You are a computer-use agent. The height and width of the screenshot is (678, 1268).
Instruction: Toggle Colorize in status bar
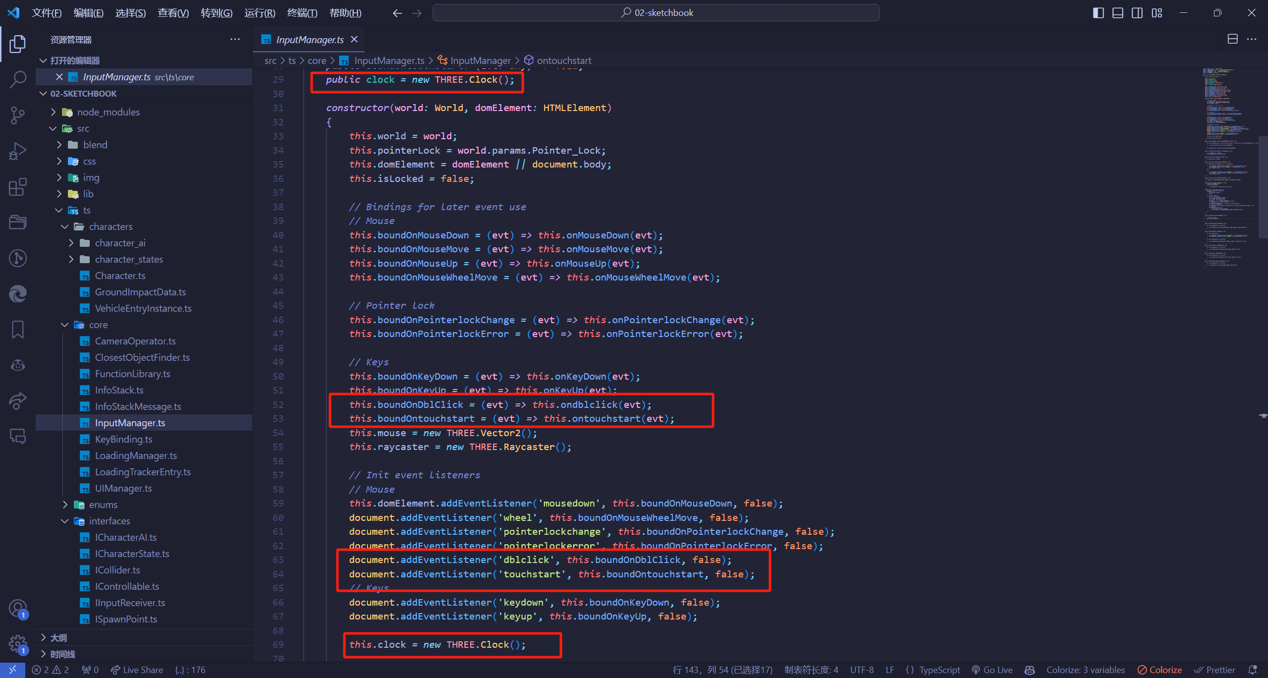point(1159,670)
